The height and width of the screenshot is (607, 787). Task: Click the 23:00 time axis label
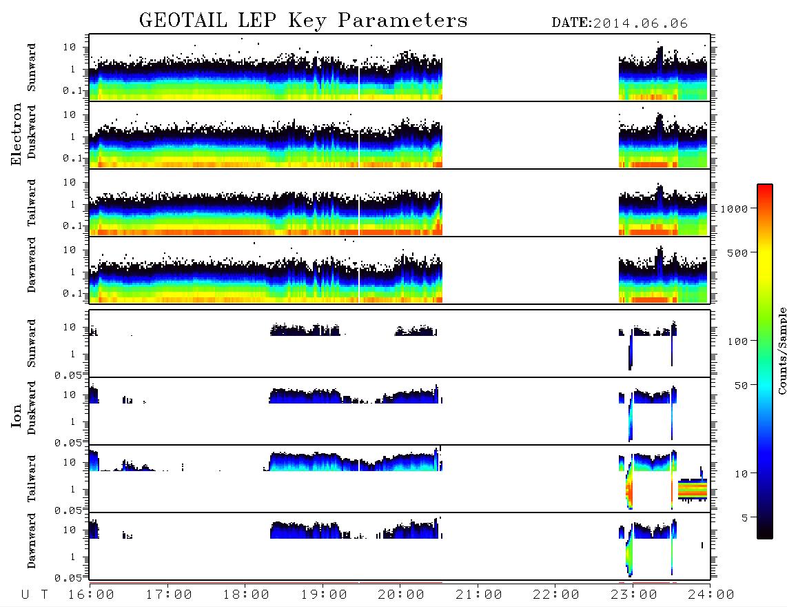pyautogui.click(x=633, y=595)
